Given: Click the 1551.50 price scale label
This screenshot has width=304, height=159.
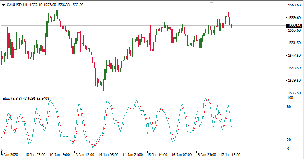Looking at the screenshot, I should pos(294,43).
